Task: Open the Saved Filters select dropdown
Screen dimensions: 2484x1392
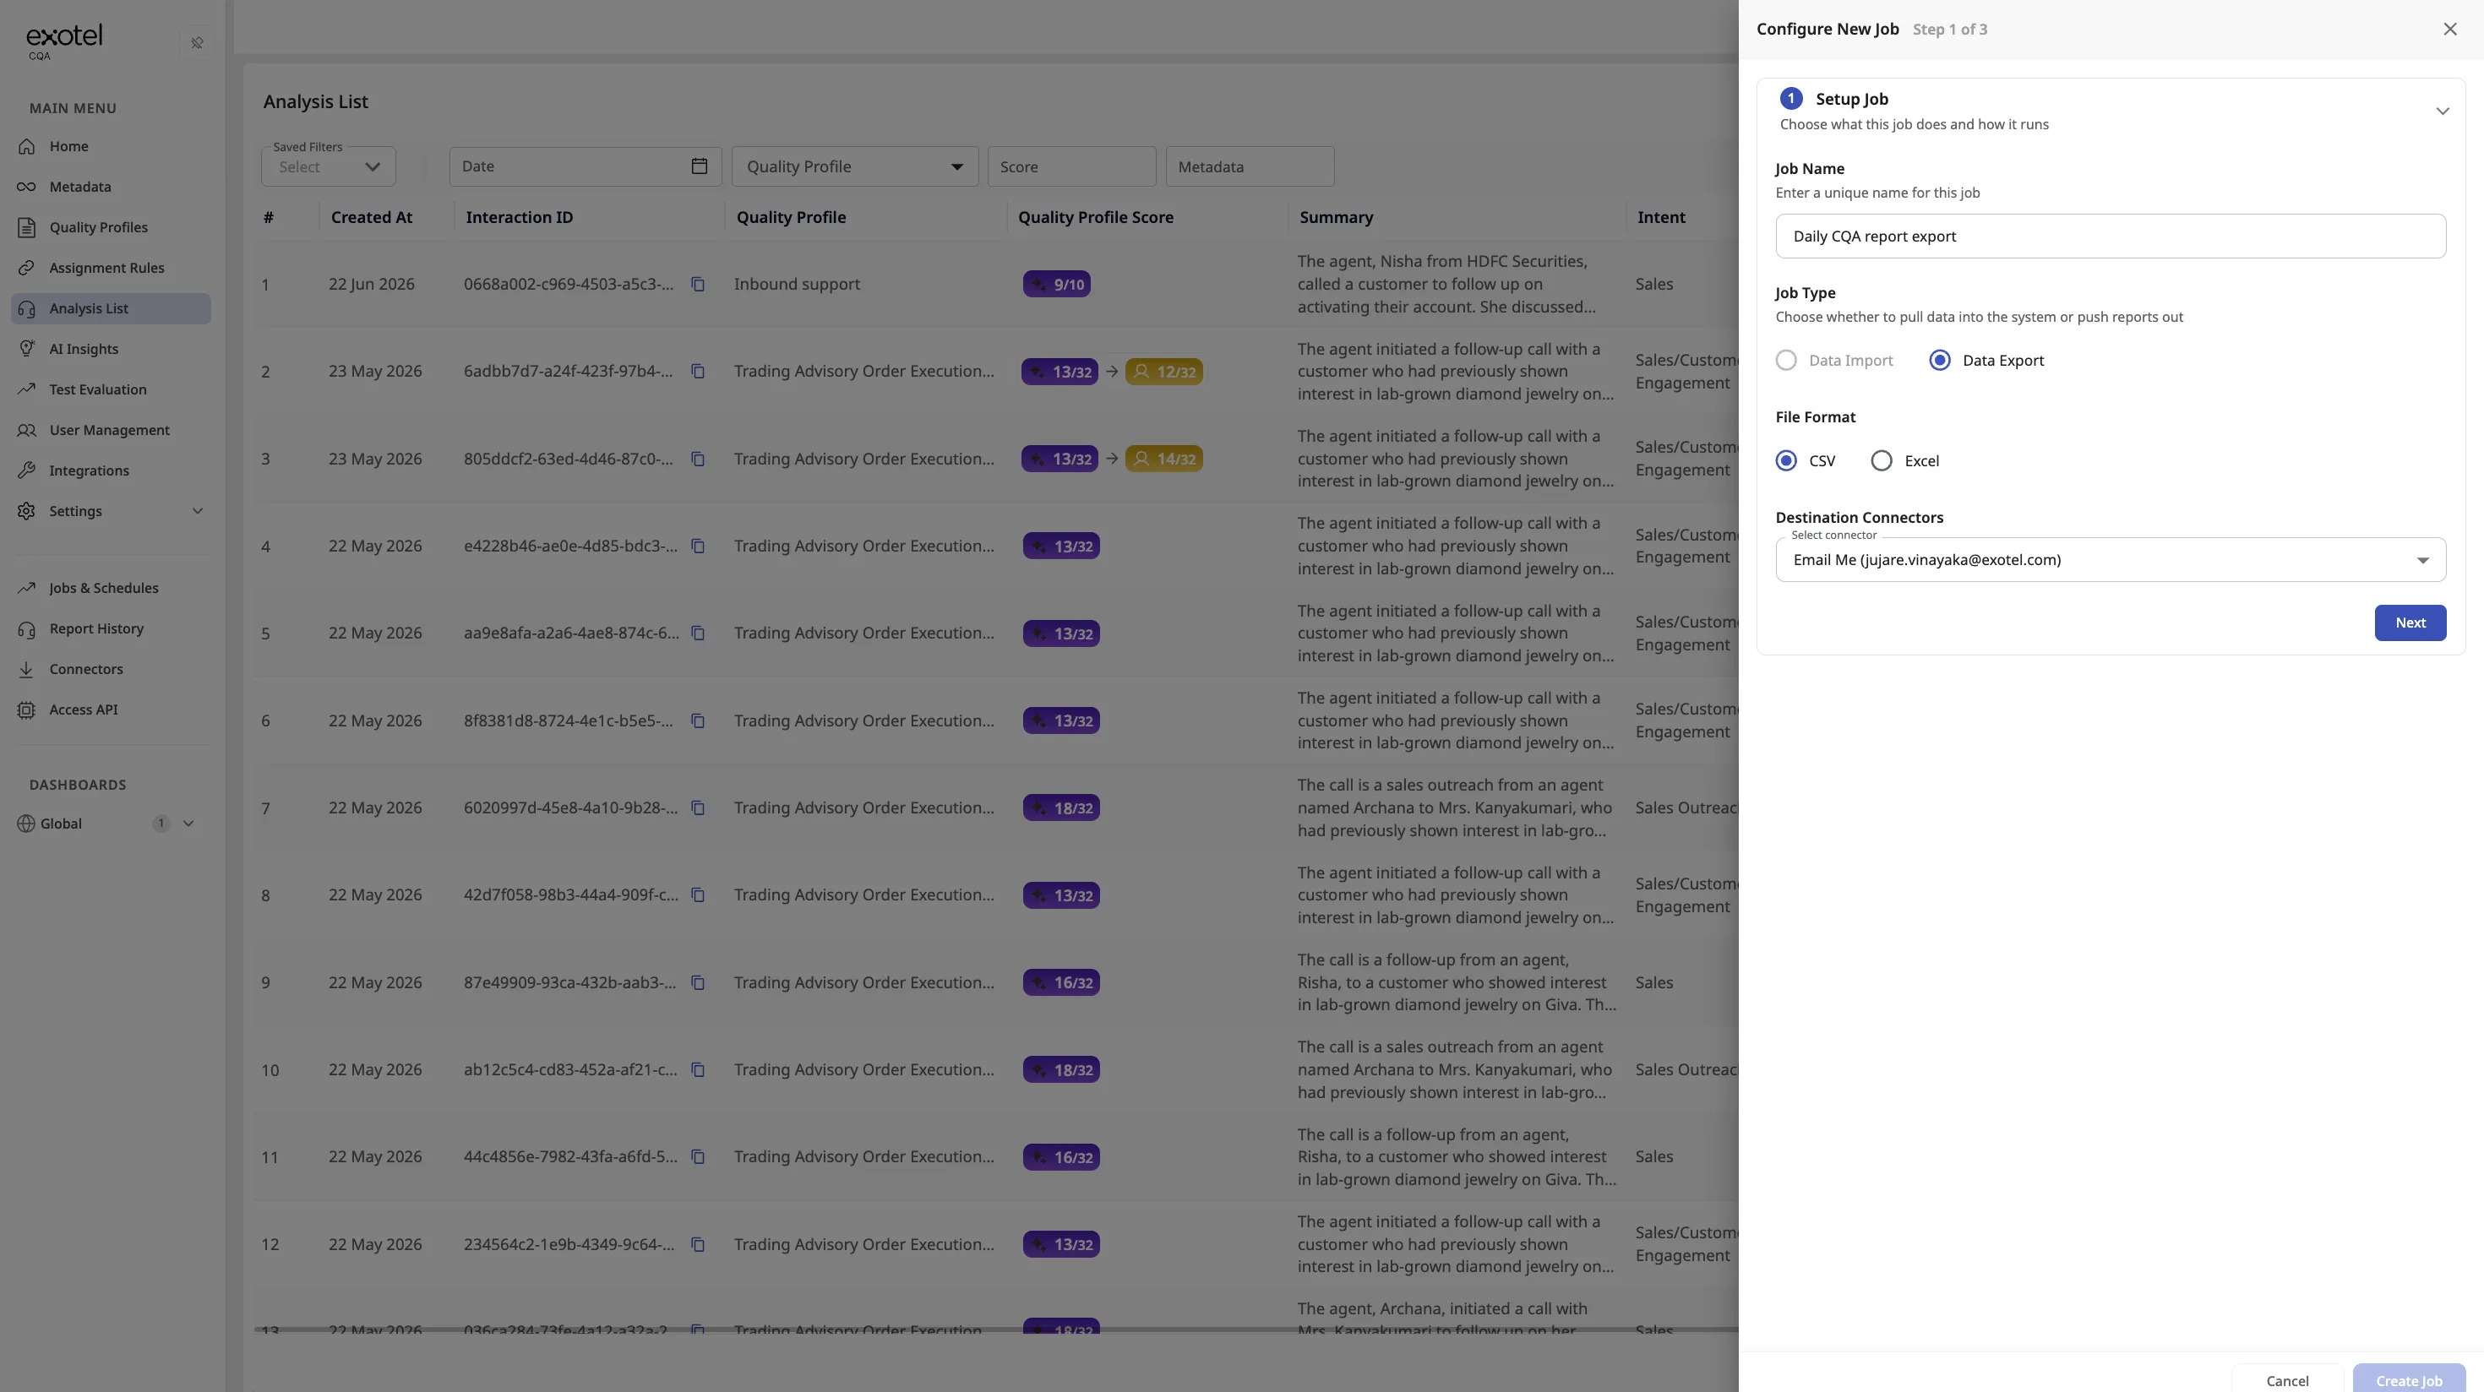Action: (329, 166)
